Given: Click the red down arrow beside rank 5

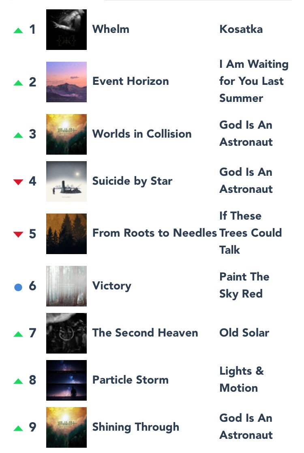Looking at the screenshot, I should [x=18, y=234].
